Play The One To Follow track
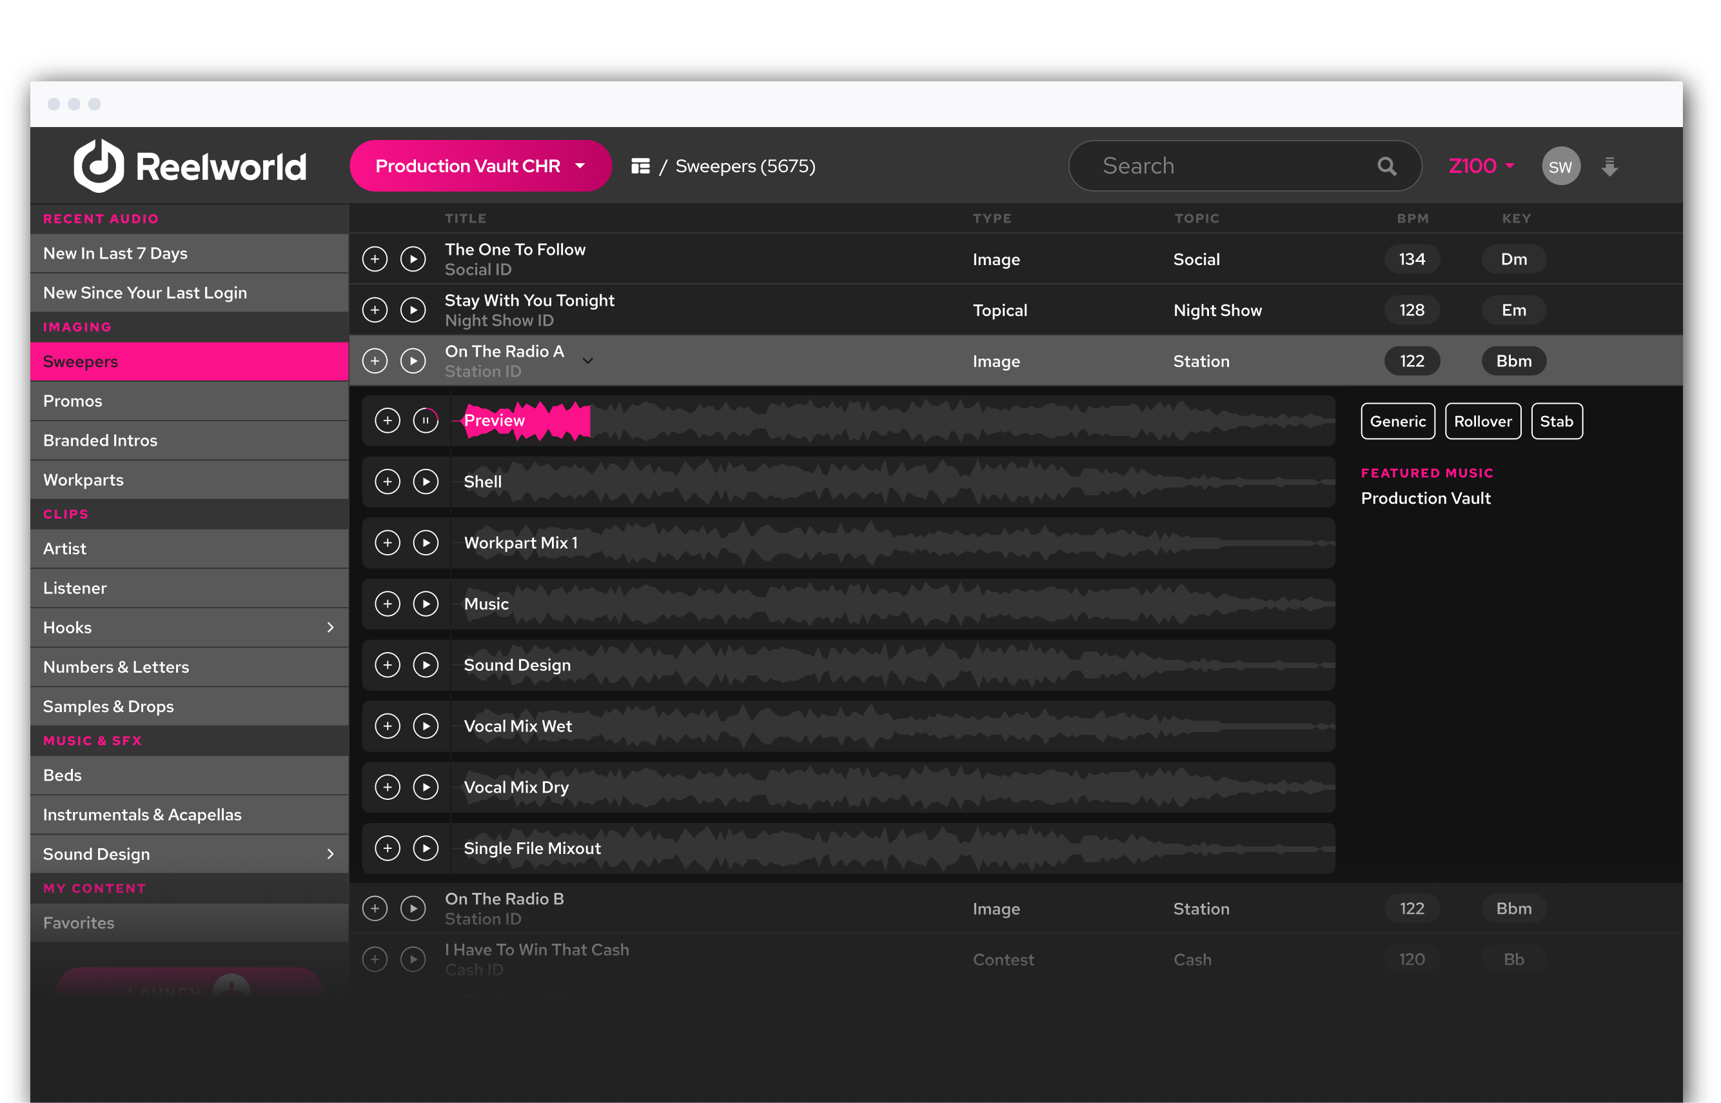Image resolution: width=1721 pixels, height=1103 pixels. pos(413,259)
